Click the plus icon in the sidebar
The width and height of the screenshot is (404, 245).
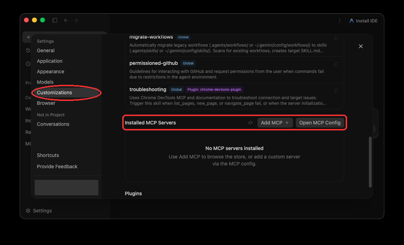[x=28, y=37]
